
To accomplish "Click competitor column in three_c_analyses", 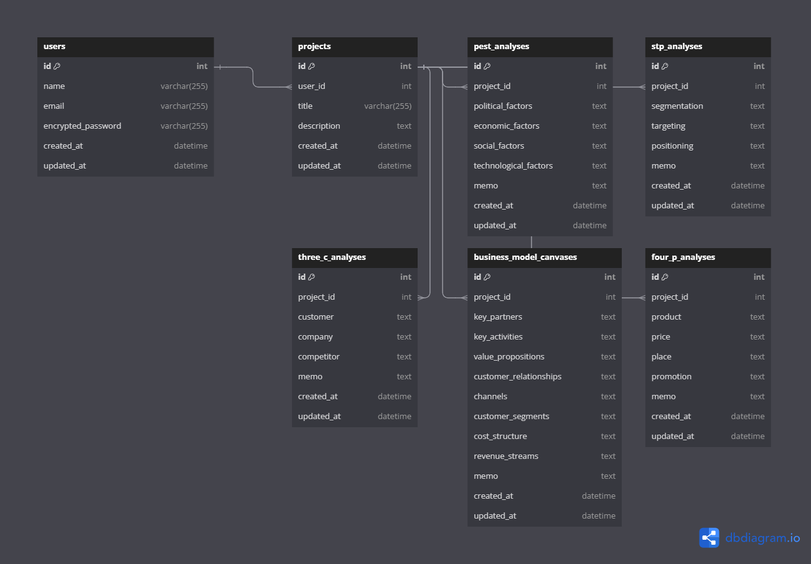I will [x=355, y=356].
